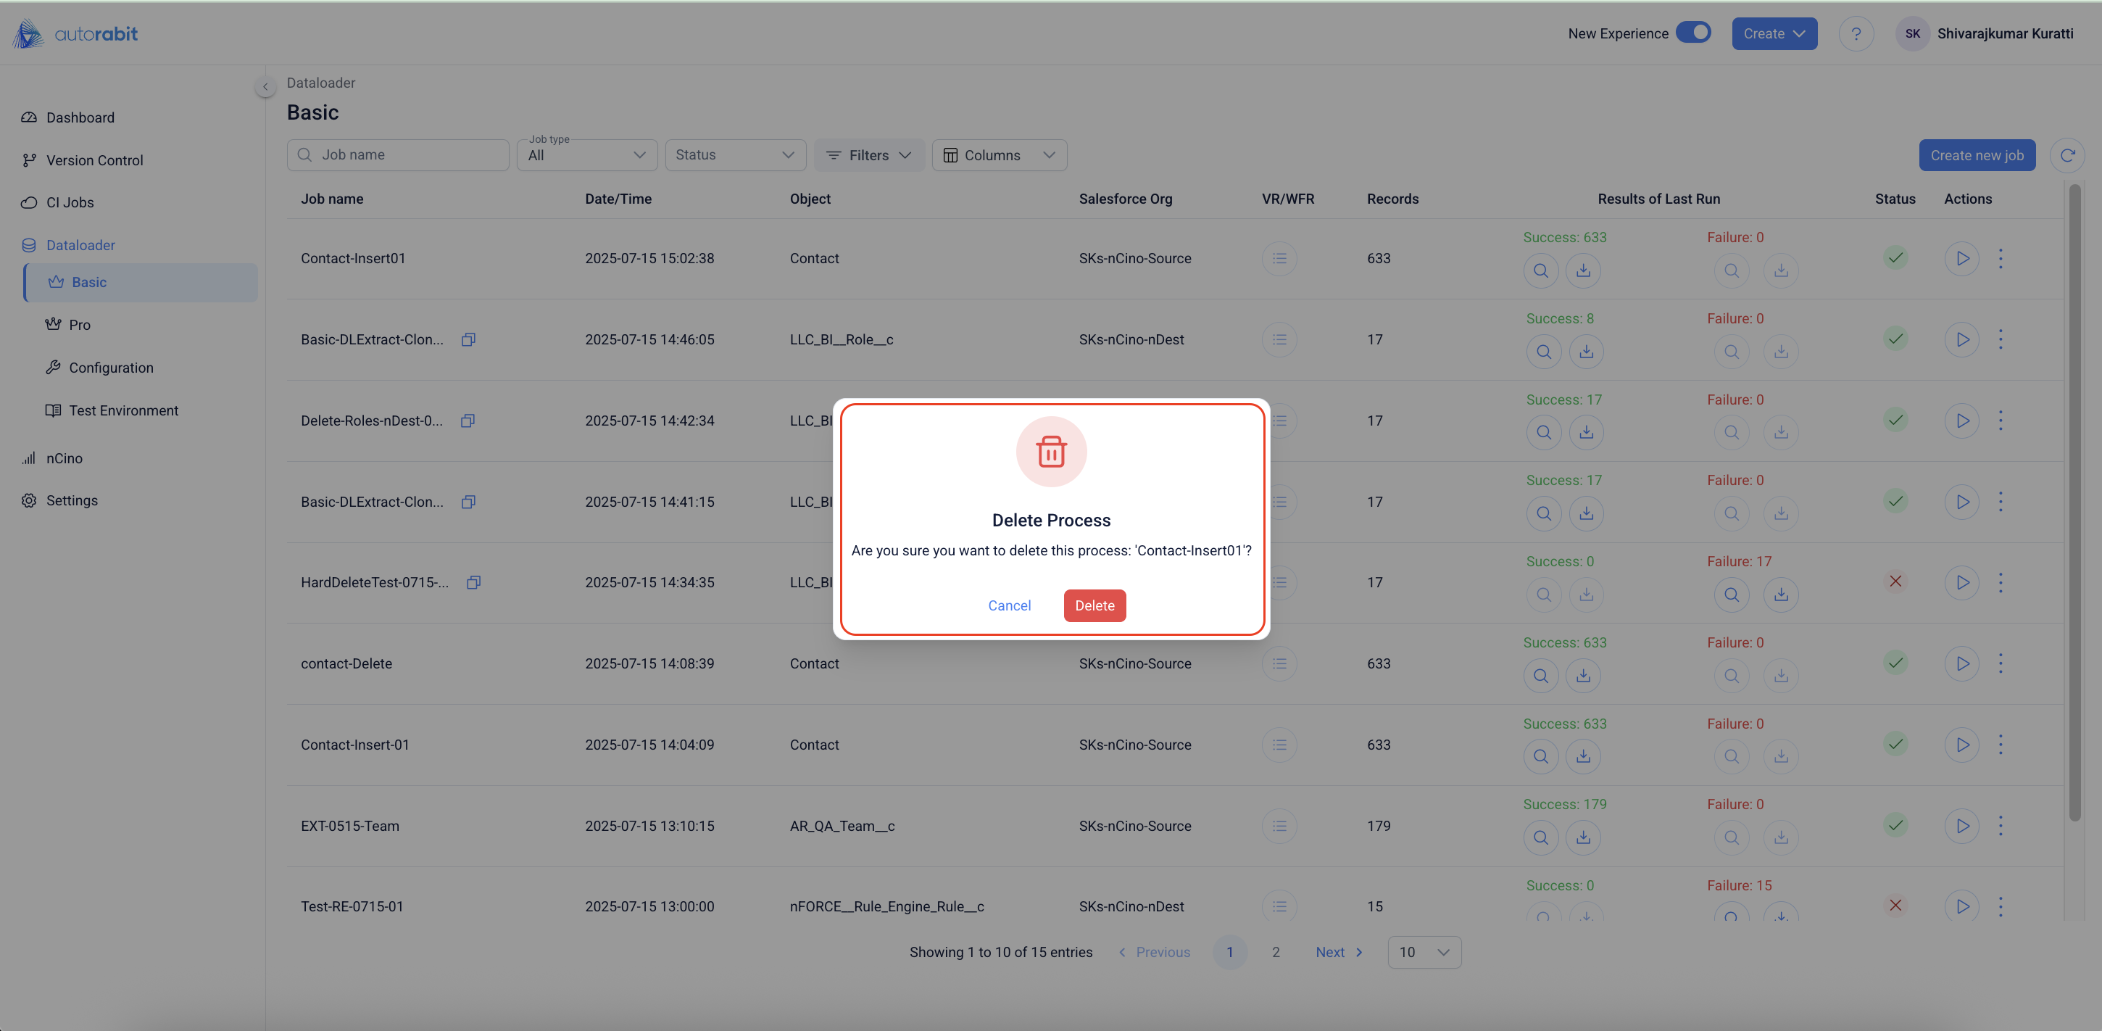Open three-dot actions menu for contact-Delete
This screenshot has height=1031, width=2102.
1999,663
